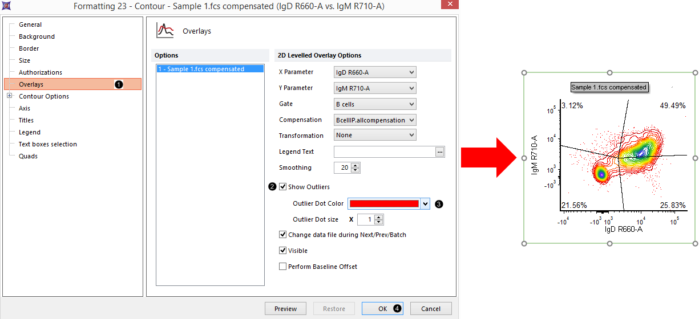Image resolution: width=699 pixels, height=319 pixels.
Task: Open the Transformation dropdown
Action: coord(375,136)
